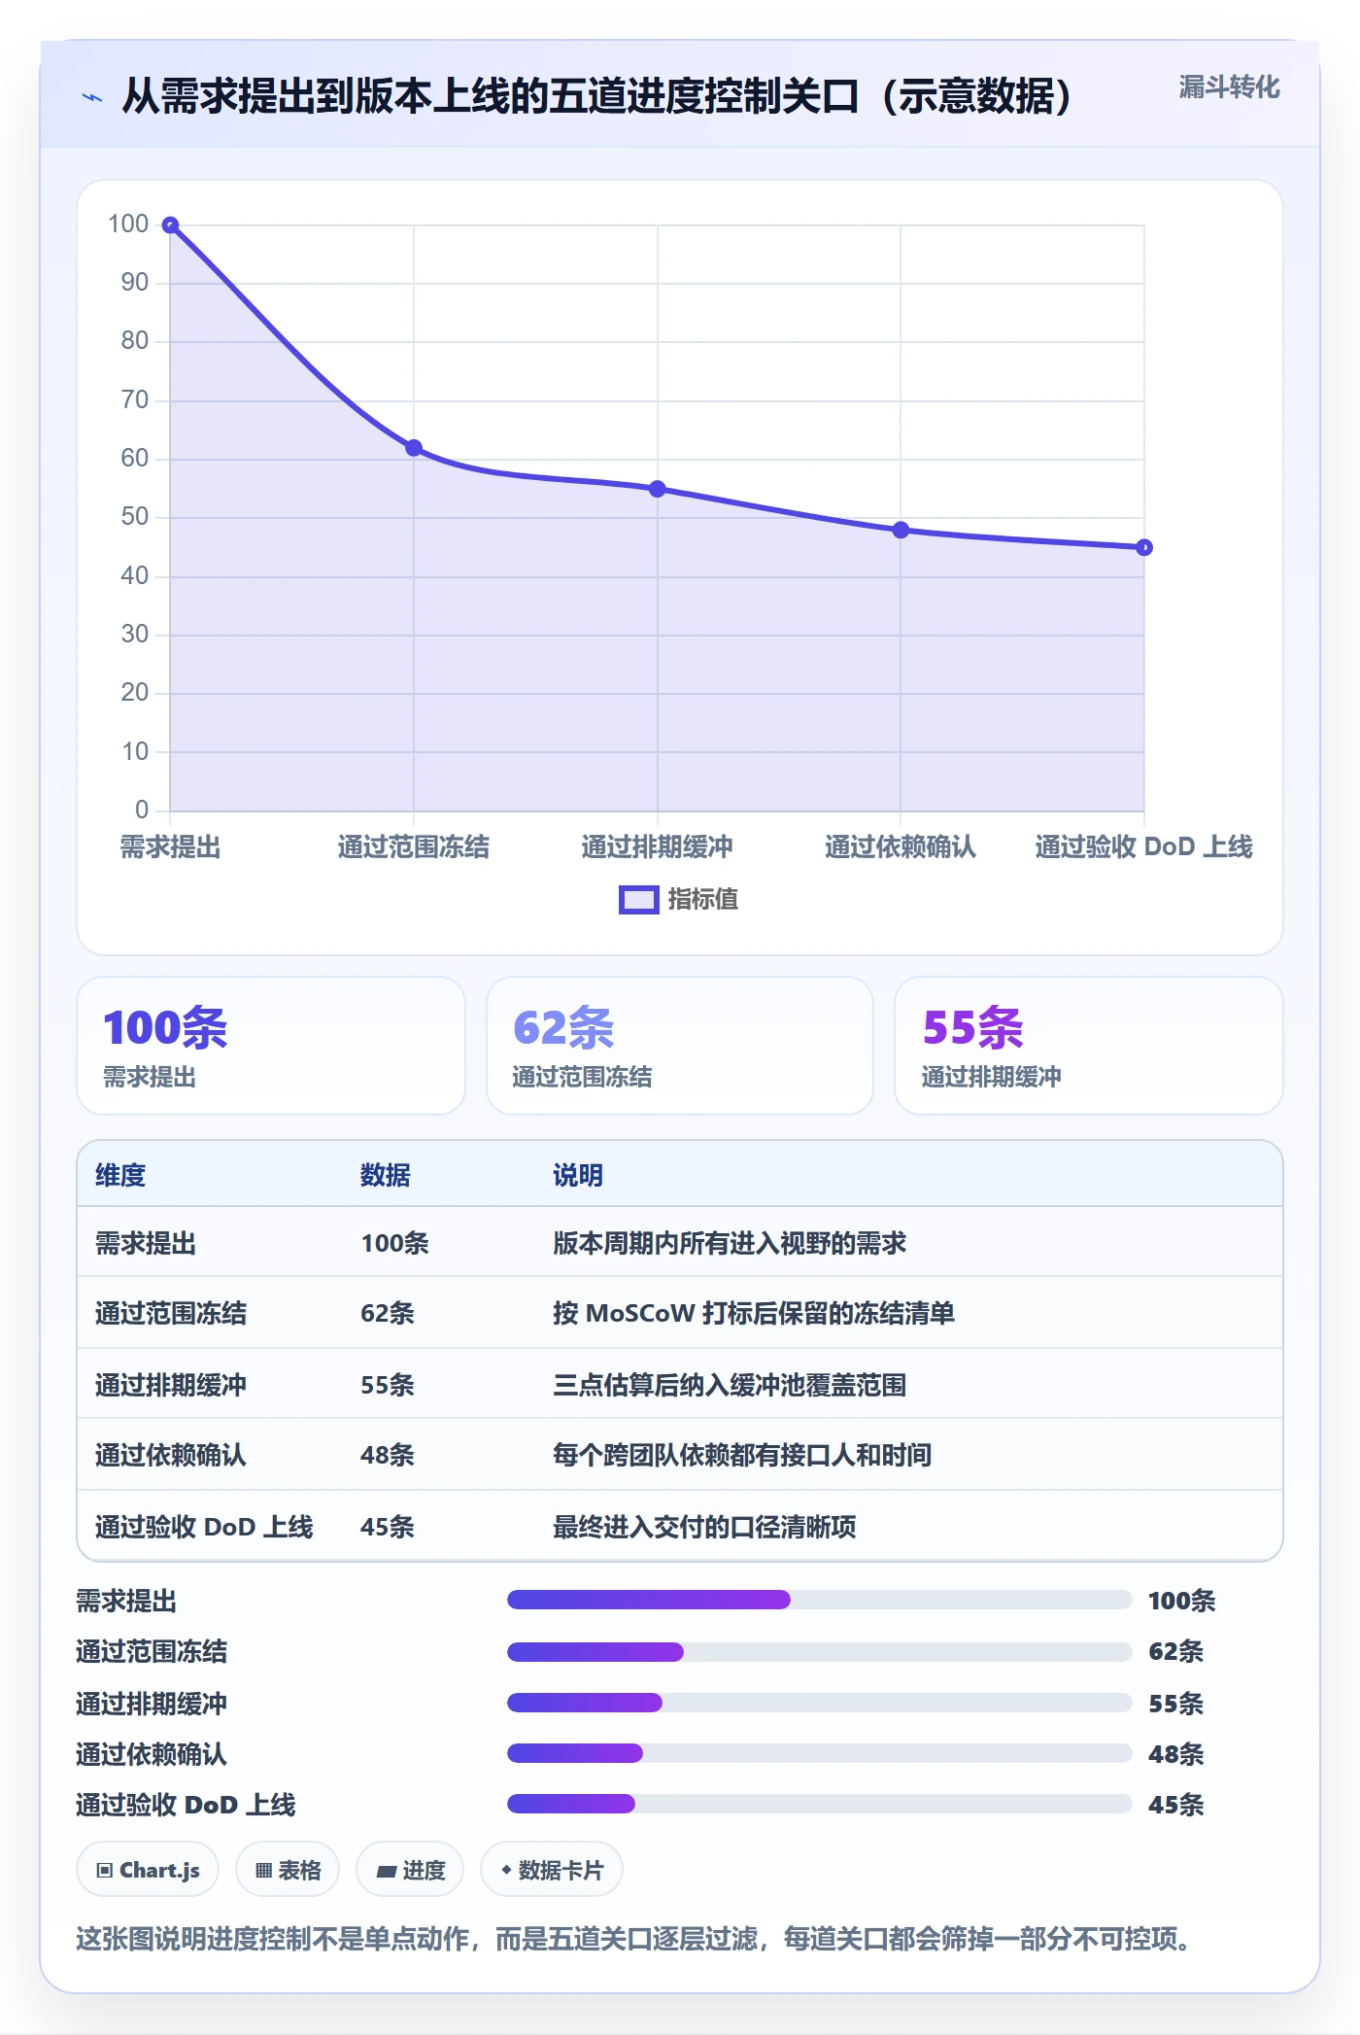Click the 数据卡片 tag diamond icon
This screenshot has height=2035, width=1360.
tap(506, 1870)
